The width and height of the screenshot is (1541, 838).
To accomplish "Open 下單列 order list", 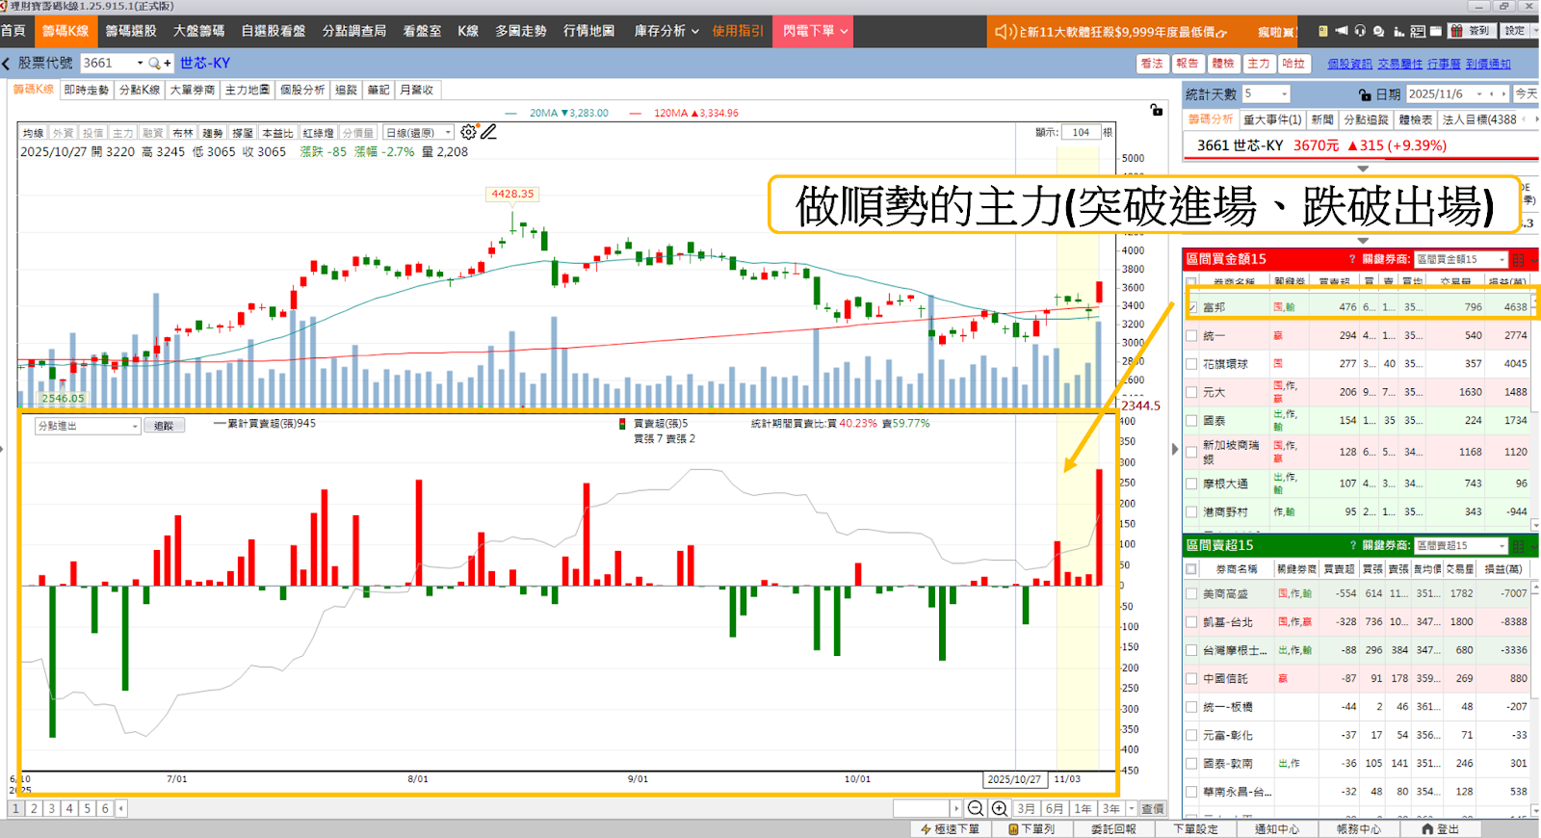I will pyautogui.click(x=1032, y=829).
